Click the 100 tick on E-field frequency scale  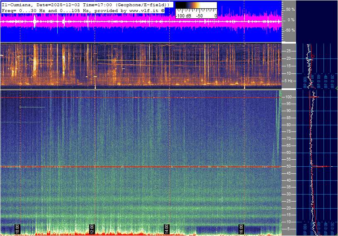pos(289,97)
